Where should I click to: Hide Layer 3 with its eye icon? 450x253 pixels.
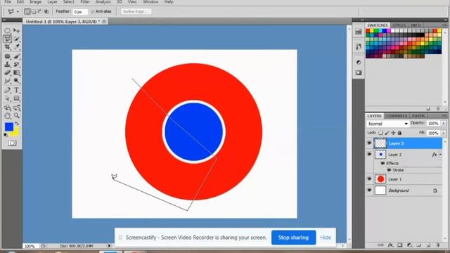pyautogui.click(x=369, y=143)
